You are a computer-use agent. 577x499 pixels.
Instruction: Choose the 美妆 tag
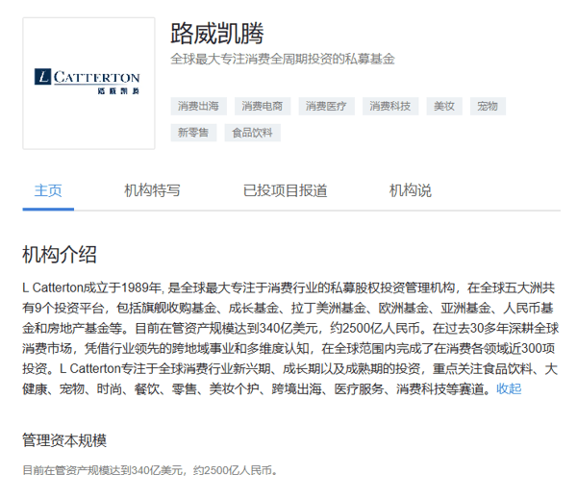[x=444, y=107]
